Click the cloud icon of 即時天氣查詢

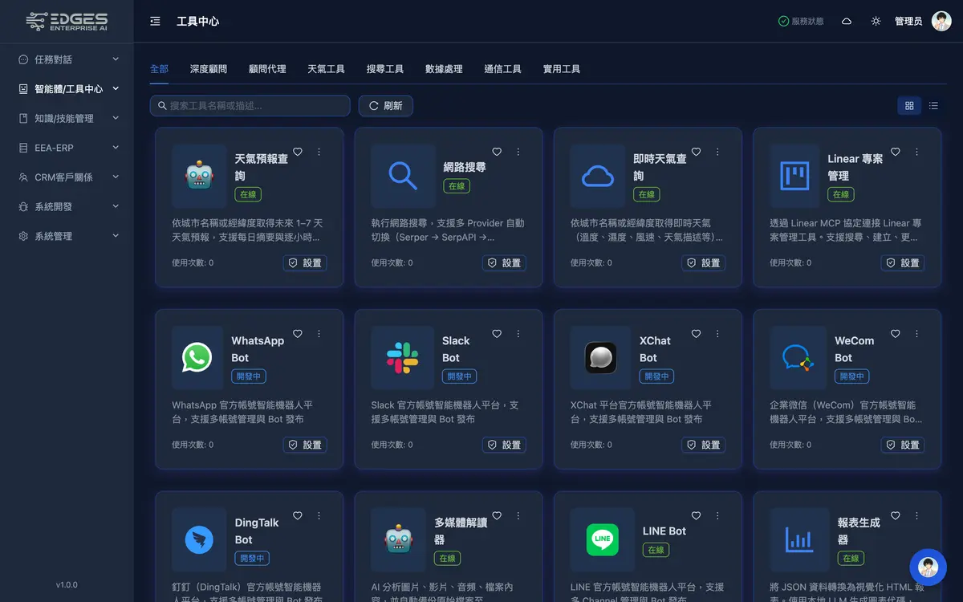pos(598,176)
